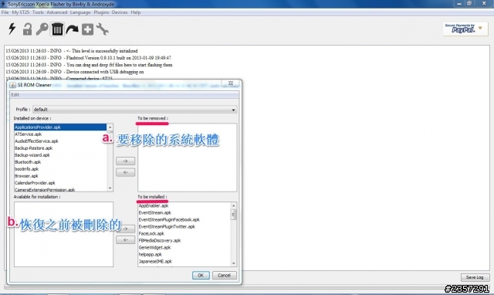Select helpapp.apk in To be installed
Image resolution: width=494 pixels, height=295 pixels.
tap(184, 254)
